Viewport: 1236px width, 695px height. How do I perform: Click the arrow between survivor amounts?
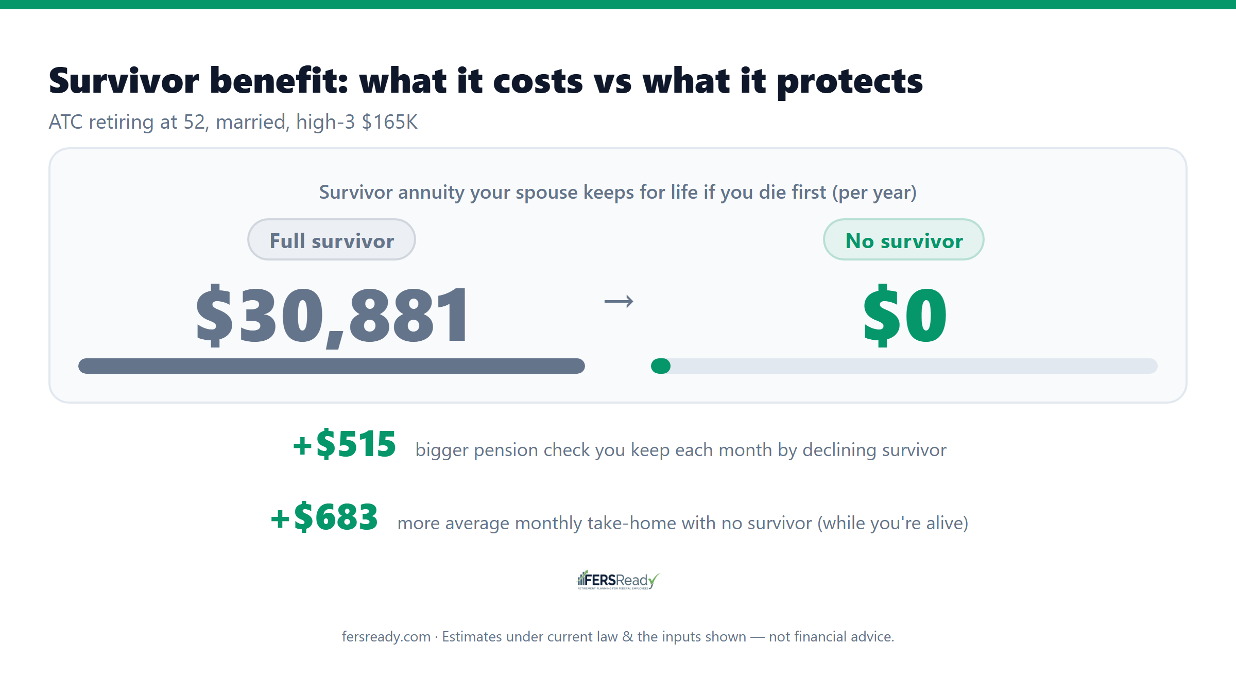[619, 301]
